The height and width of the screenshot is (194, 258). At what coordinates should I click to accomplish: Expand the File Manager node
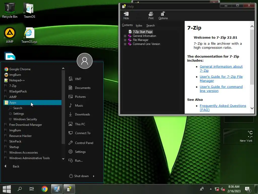point(125,40)
